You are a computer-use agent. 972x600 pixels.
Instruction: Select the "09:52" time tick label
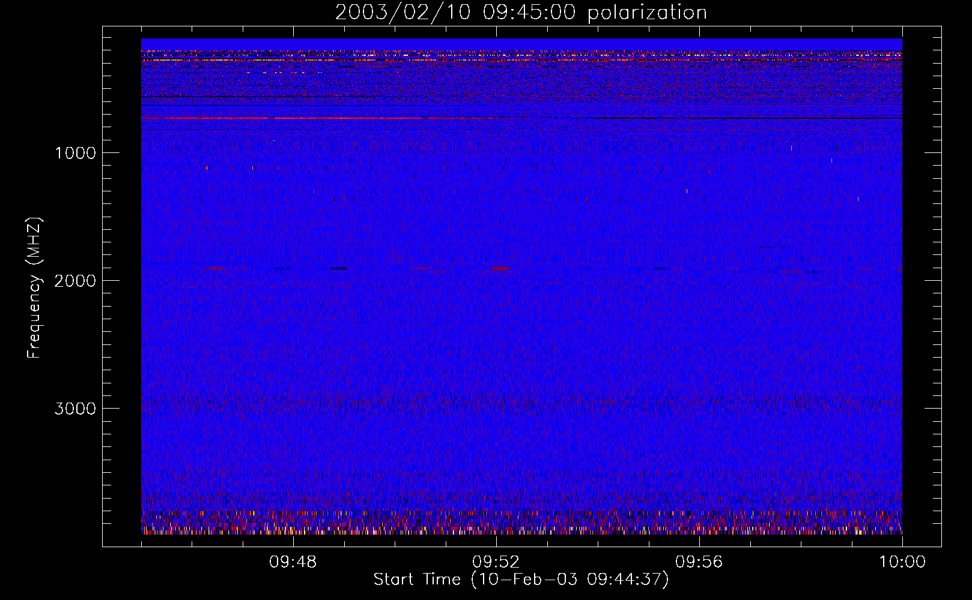click(496, 562)
